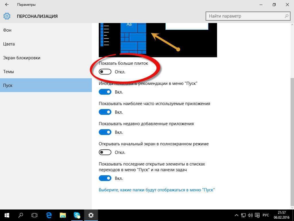Screen dimensions: 294x221
Task: Enable 'Открывать начальный экран в полноэкранном режиме' toggle
Action: (x=105, y=152)
